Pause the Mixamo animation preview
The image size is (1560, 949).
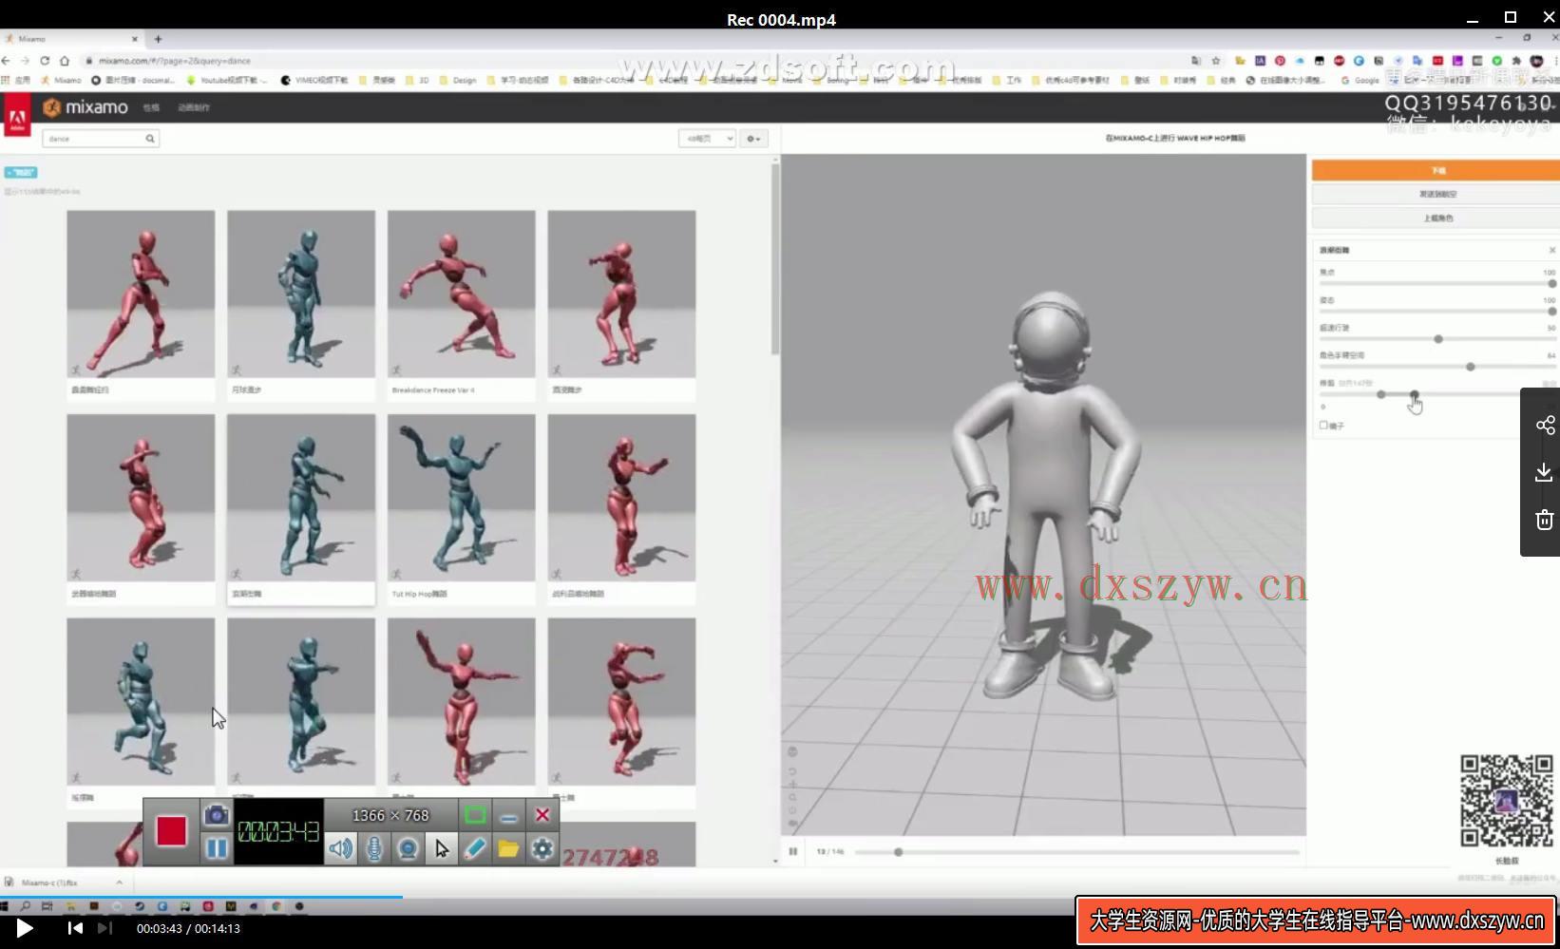(792, 851)
